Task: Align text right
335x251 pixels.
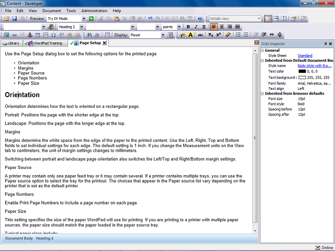Action: [229, 27]
